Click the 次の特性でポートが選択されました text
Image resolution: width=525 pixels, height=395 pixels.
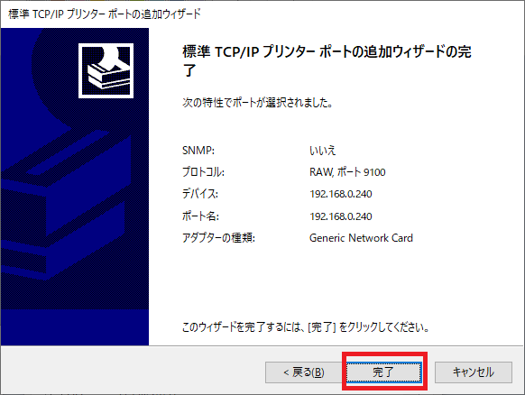(257, 103)
